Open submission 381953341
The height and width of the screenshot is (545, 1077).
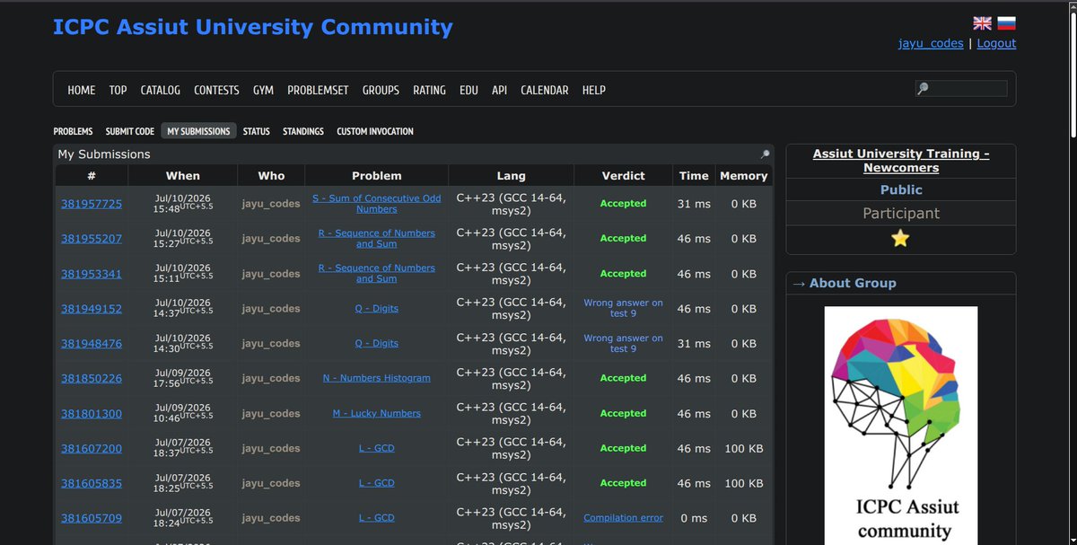coord(92,274)
